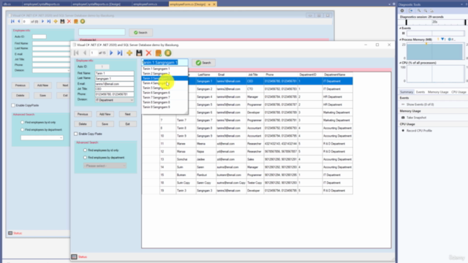Open the Please select department dropdown
The height and width of the screenshot is (263, 468).
[105, 166]
